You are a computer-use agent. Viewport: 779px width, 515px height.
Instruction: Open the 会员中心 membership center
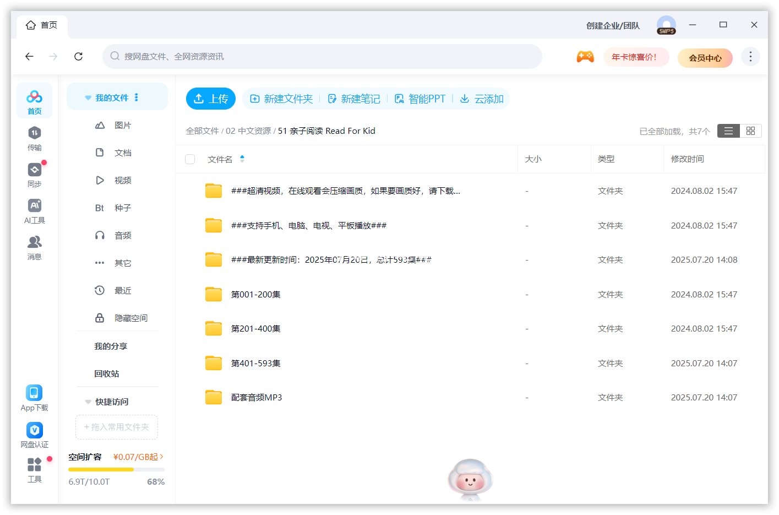click(705, 57)
